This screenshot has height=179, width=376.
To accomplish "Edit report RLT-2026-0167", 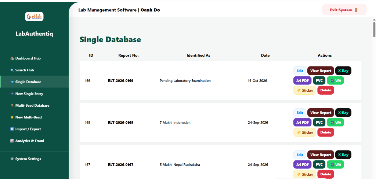I will pos(300,155).
